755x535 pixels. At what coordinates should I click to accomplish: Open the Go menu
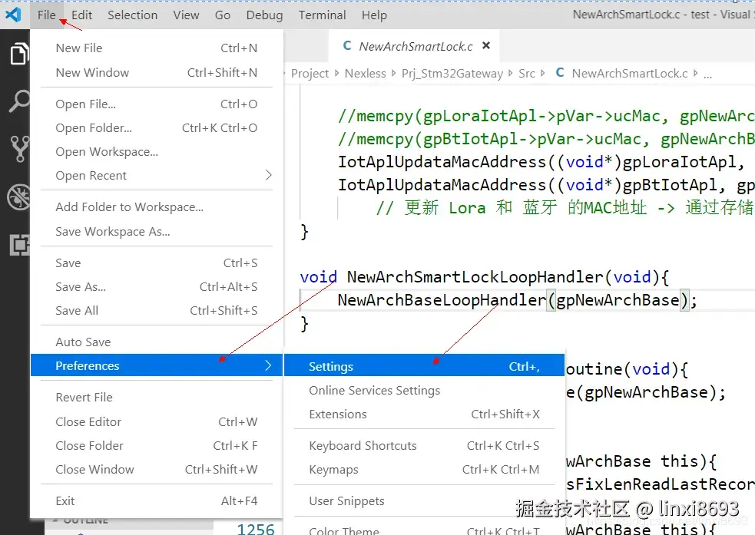(x=223, y=15)
